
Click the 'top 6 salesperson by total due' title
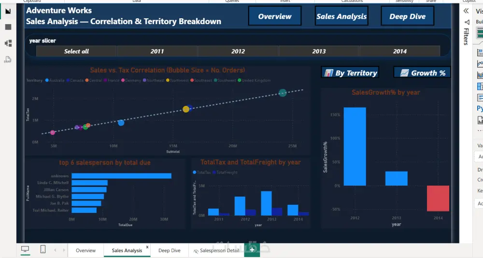click(x=105, y=162)
